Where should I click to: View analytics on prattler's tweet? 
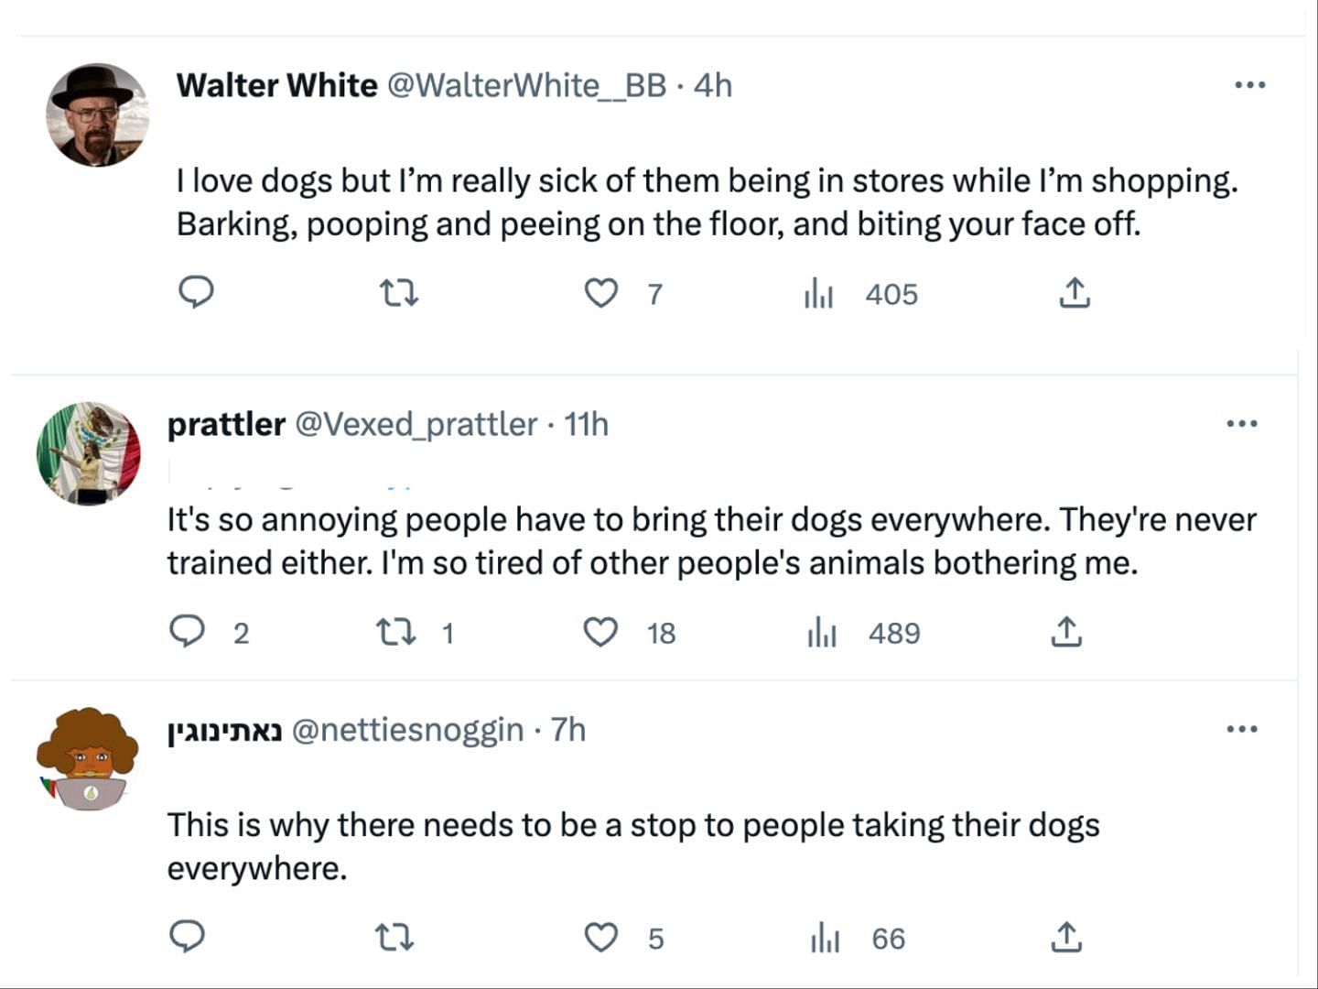click(822, 632)
